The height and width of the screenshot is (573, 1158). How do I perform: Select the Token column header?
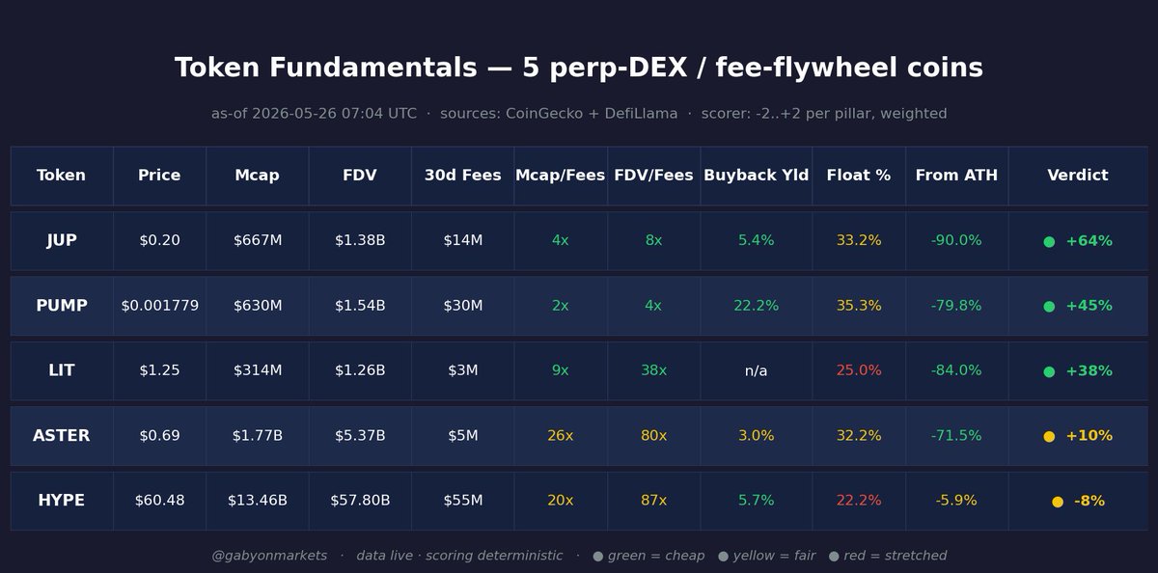point(62,176)
